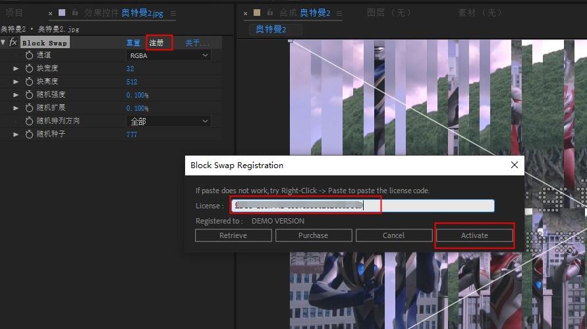Viewport: 587px width, 329px height.
Task: Click the Purchase button
Action: 314,235
